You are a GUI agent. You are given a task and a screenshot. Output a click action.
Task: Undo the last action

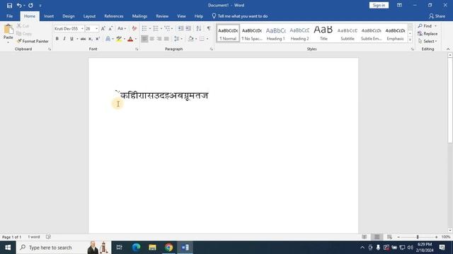point(19,6)
